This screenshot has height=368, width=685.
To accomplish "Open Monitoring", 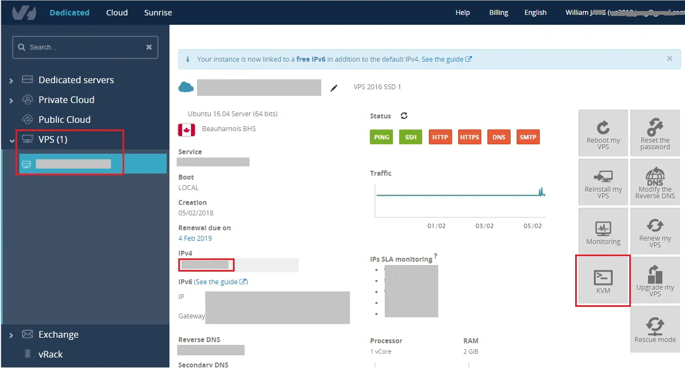I will [x=603, y=231].
